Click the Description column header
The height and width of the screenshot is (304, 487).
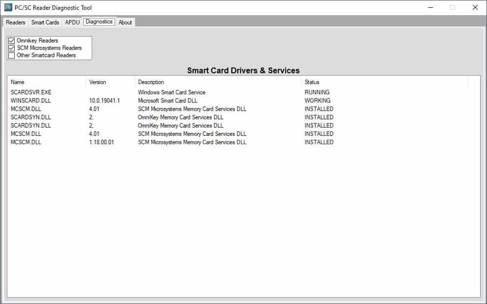point(218,82)
